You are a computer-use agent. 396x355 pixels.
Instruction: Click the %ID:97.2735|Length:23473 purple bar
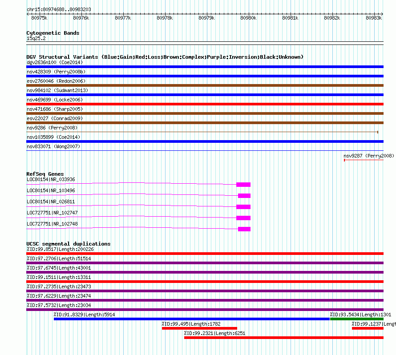pos(205,291)
